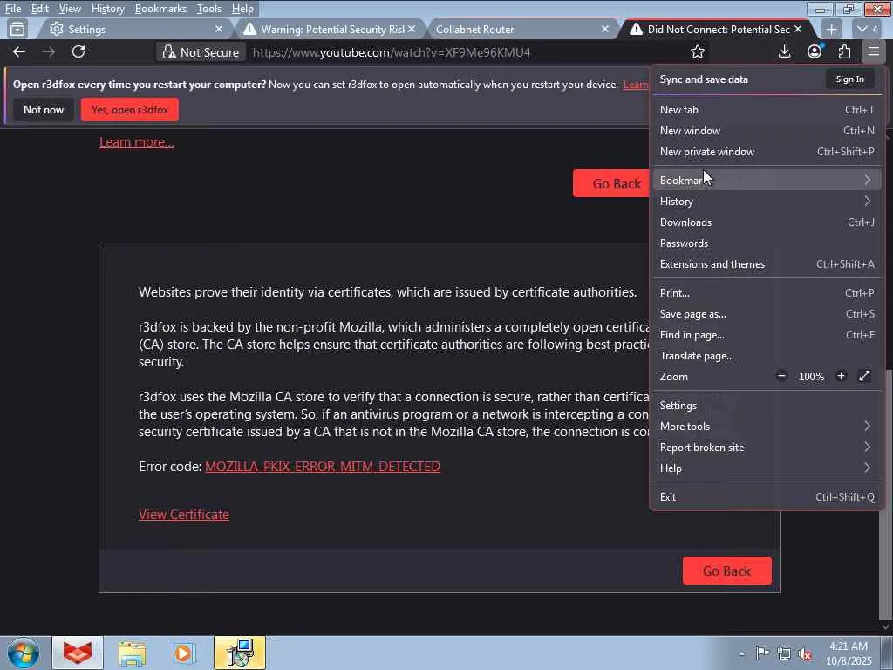Select Passwords from the menu
Viewport: 893px width, 670px height.
pos(767,243)
